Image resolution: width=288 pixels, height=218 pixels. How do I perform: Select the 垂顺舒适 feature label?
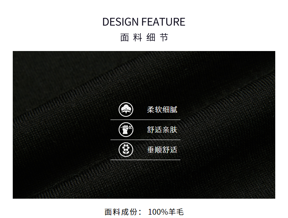pos(162,150)
